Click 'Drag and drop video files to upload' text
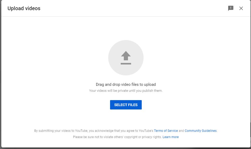 click(126, 85)
